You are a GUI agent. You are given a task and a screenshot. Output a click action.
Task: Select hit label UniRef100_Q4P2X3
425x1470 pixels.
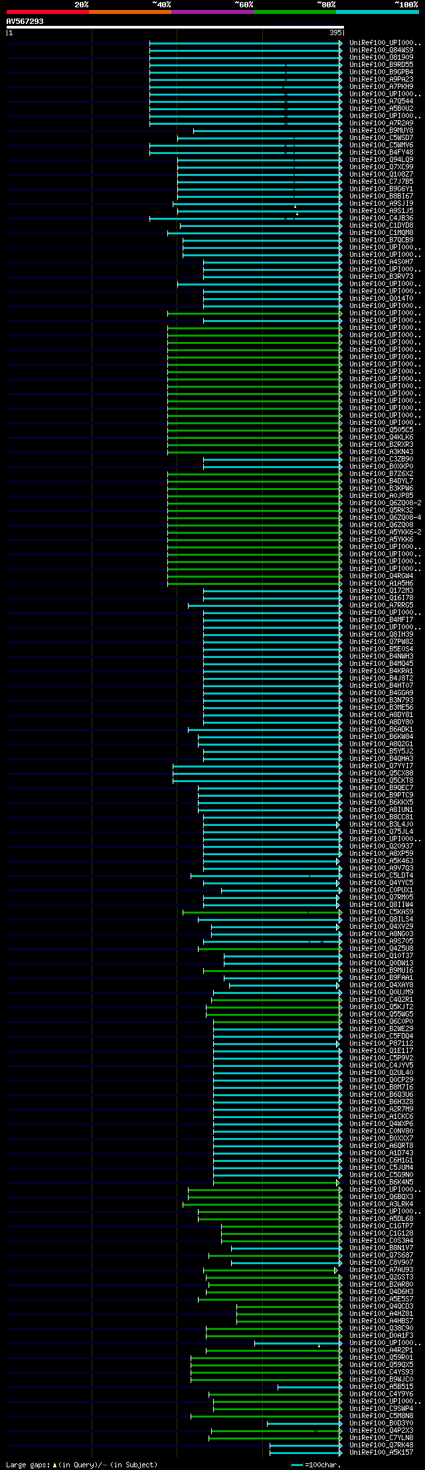click(381, 1430)
